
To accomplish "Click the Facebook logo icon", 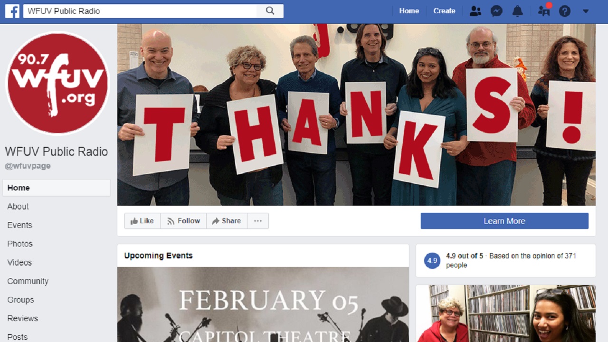I will tap(12, 11).
